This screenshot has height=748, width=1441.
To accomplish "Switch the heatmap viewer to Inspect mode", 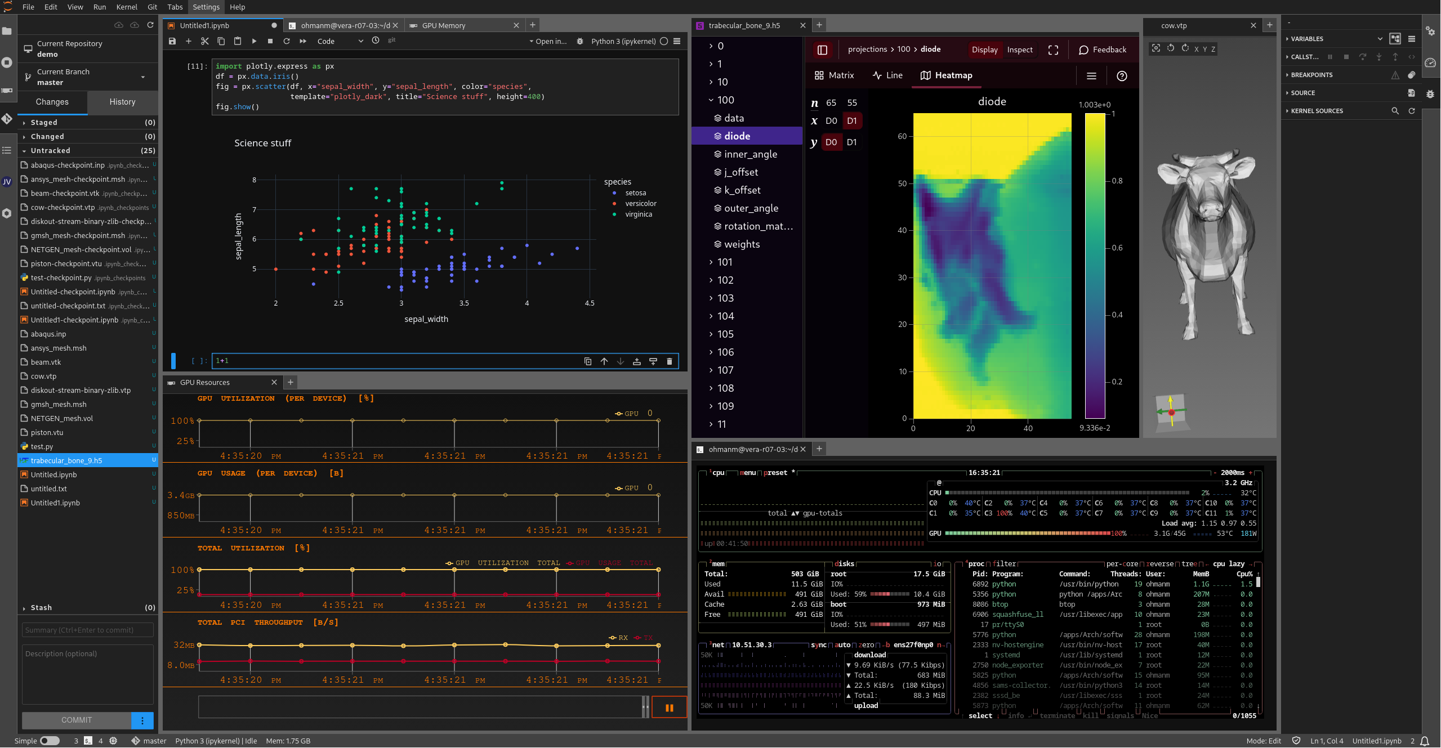I will click(x=1019, y=50).
